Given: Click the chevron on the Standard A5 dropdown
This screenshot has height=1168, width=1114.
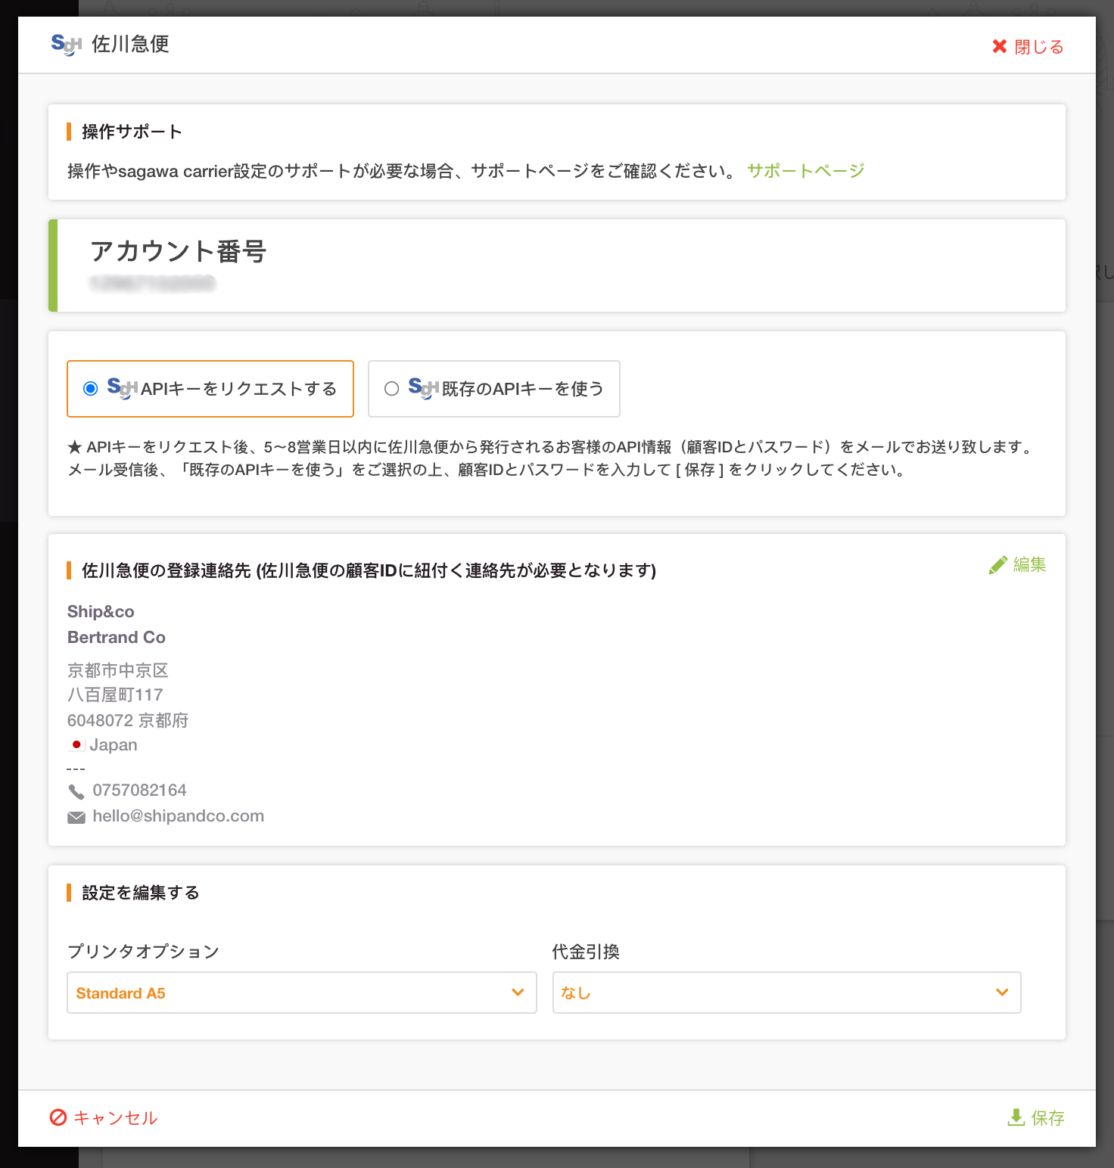Looking at the screenshot, I should [518, 992].
